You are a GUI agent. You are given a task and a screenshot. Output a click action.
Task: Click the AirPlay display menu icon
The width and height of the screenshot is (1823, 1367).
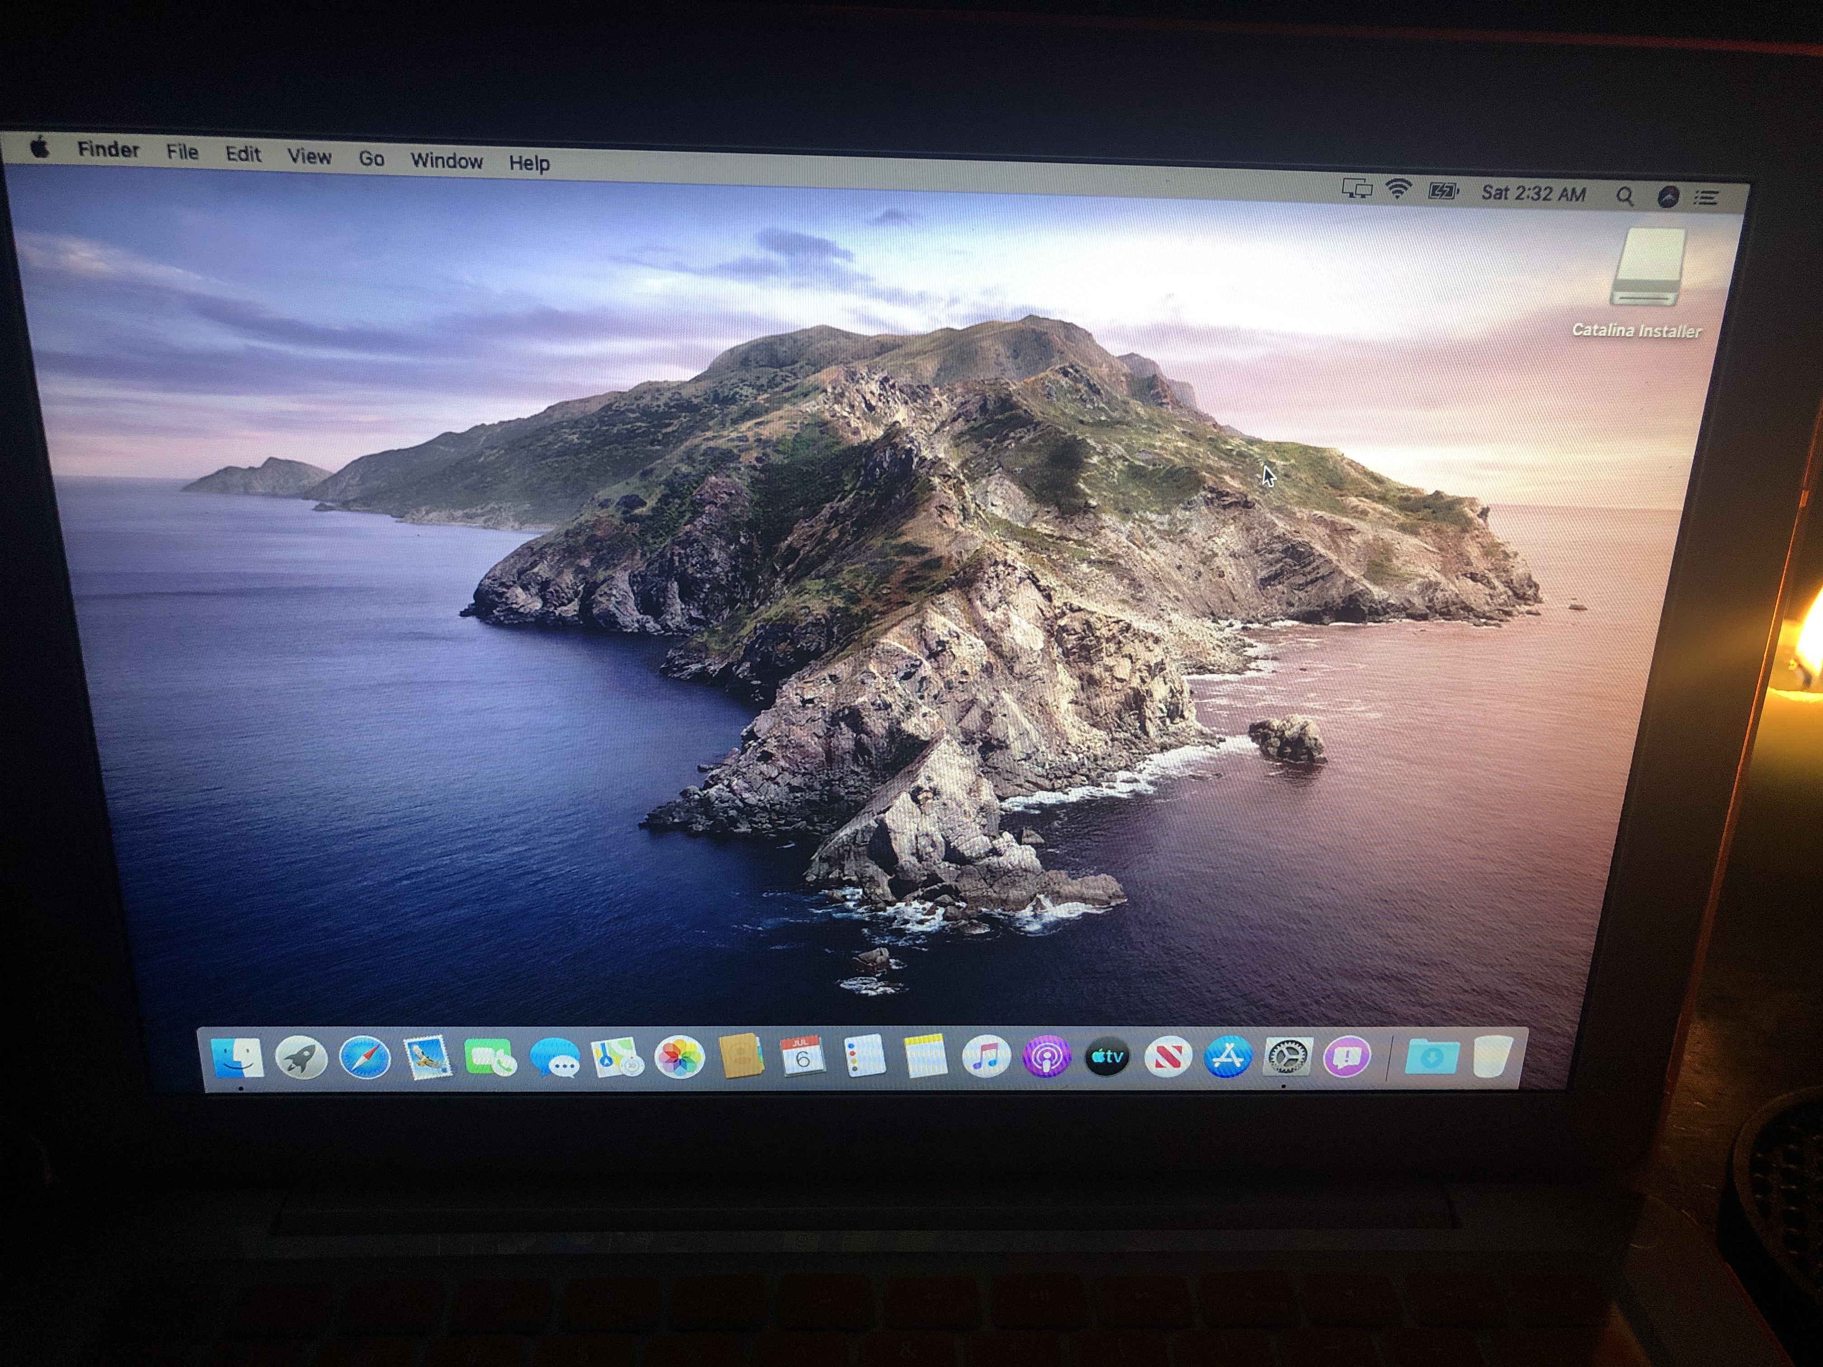coord(1356,189)
